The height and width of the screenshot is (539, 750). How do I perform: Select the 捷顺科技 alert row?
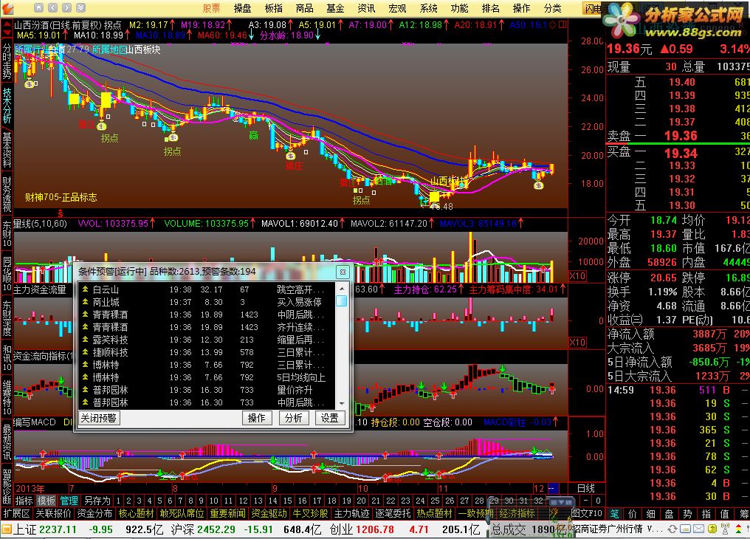point(208,352)
